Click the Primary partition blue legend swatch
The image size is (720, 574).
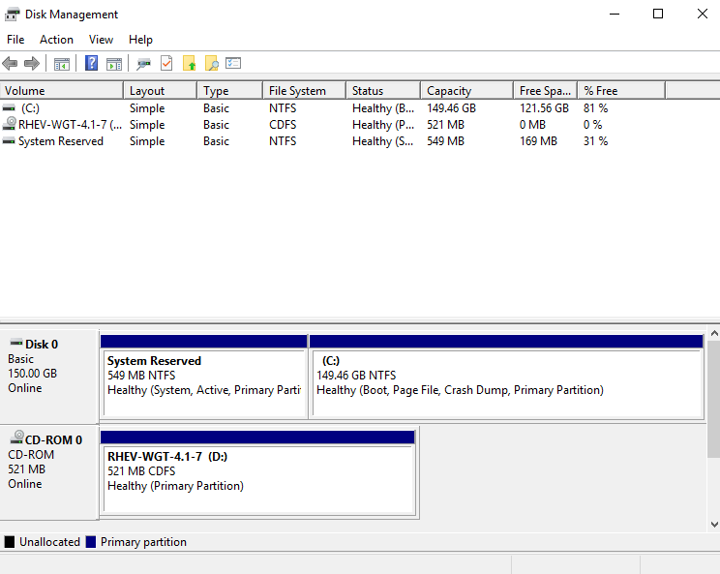[x=91, y=542]
